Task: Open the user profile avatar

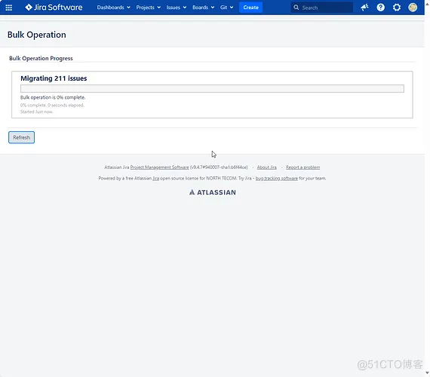Action: click(x=413, y=8)
